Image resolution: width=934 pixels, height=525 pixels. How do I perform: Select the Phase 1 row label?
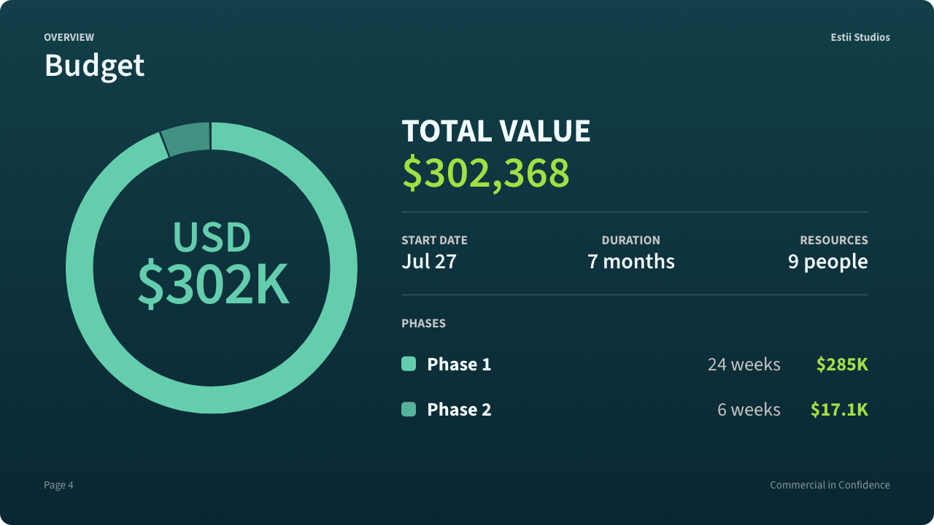(x=459, y=364)
